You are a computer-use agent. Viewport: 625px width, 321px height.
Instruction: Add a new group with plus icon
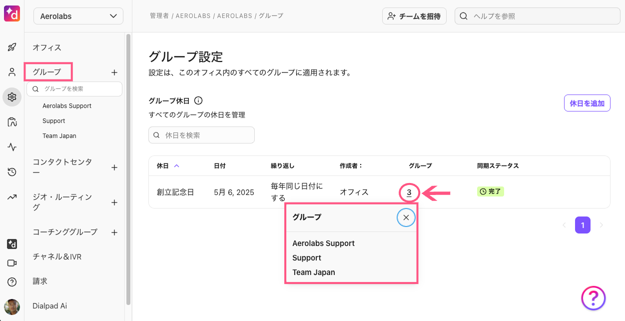(114, 72)
